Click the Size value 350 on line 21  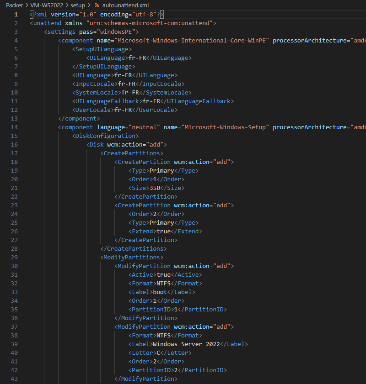pos(156,188)
